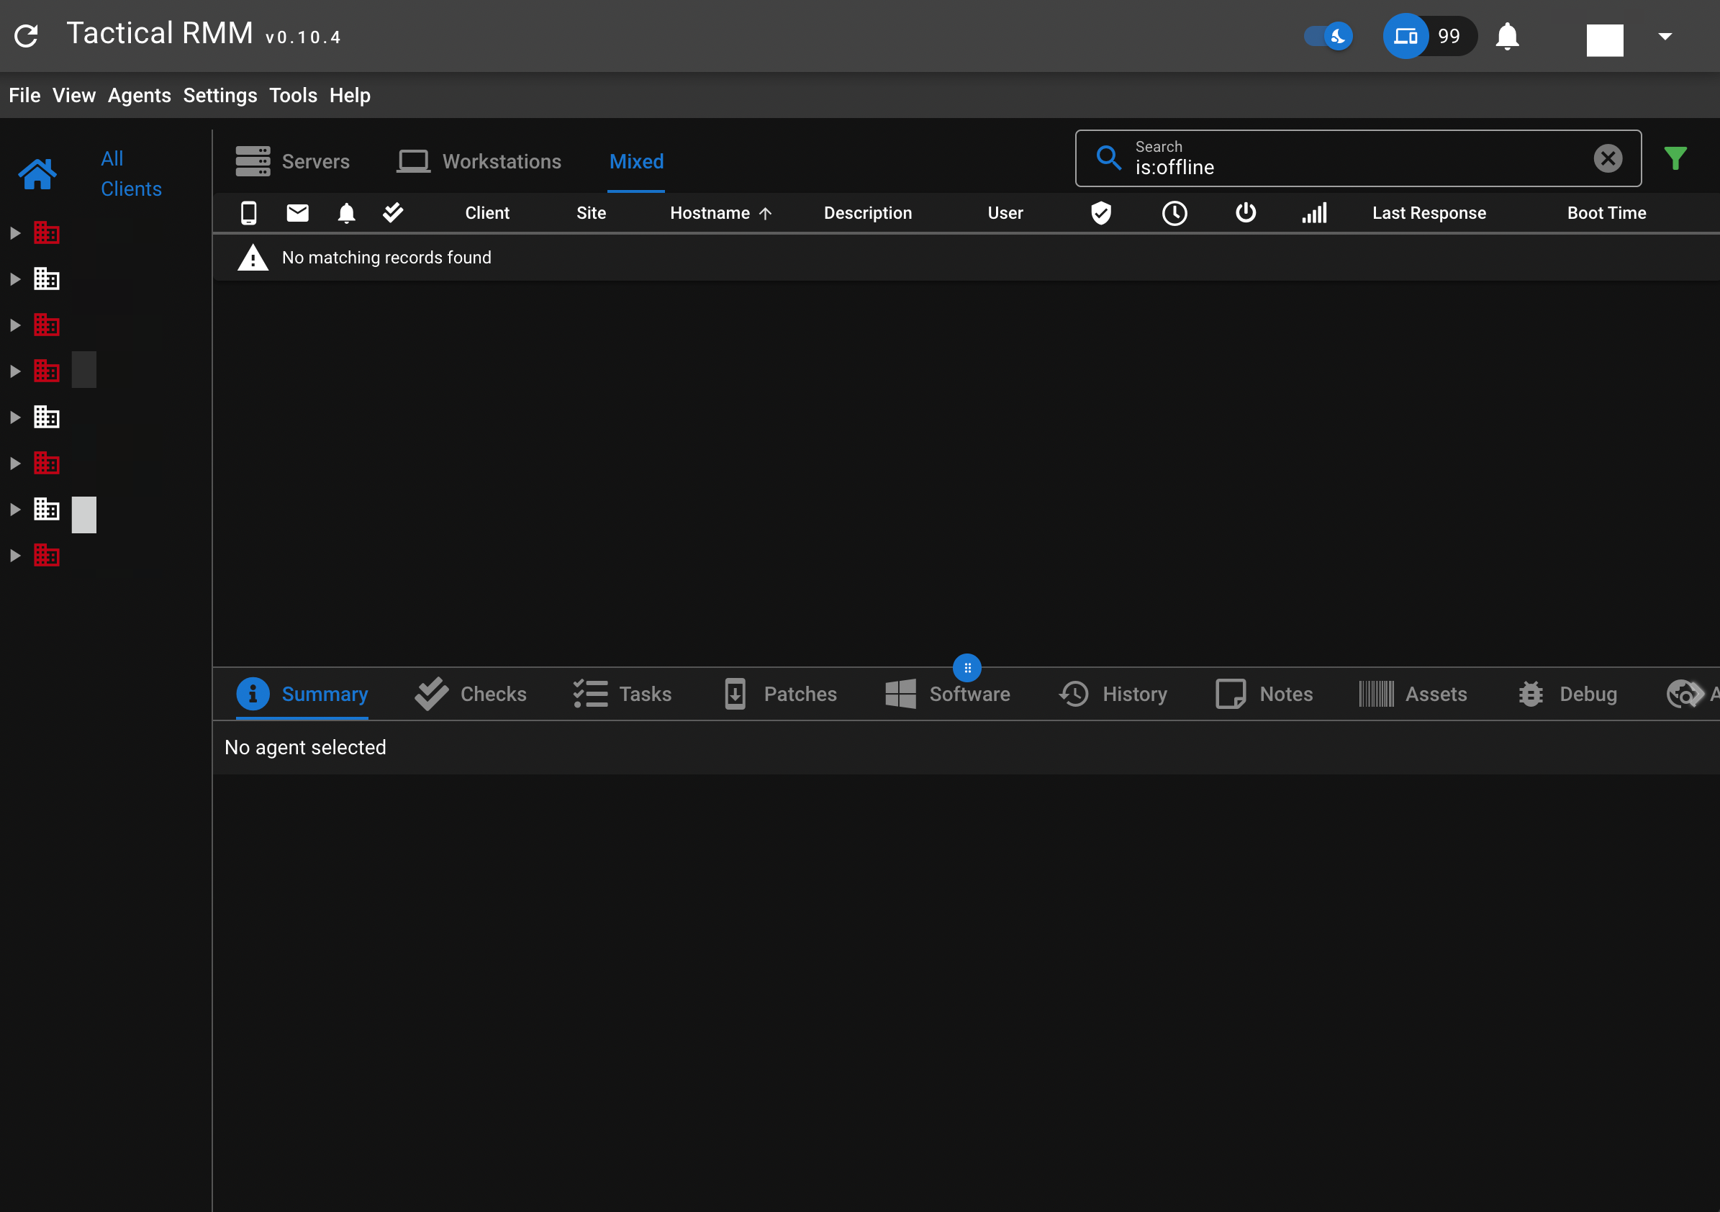The image size is (1720, 1212).
Task: Sort by the patches pending shield column
Action: pyautogui.click(x=1100, y=214)
